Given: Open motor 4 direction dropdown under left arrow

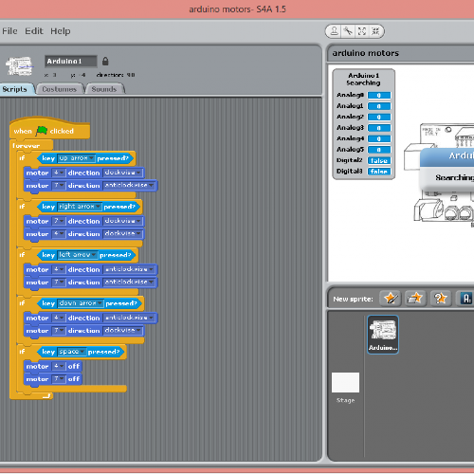Looking at the screenshot, I should [129, 269].
